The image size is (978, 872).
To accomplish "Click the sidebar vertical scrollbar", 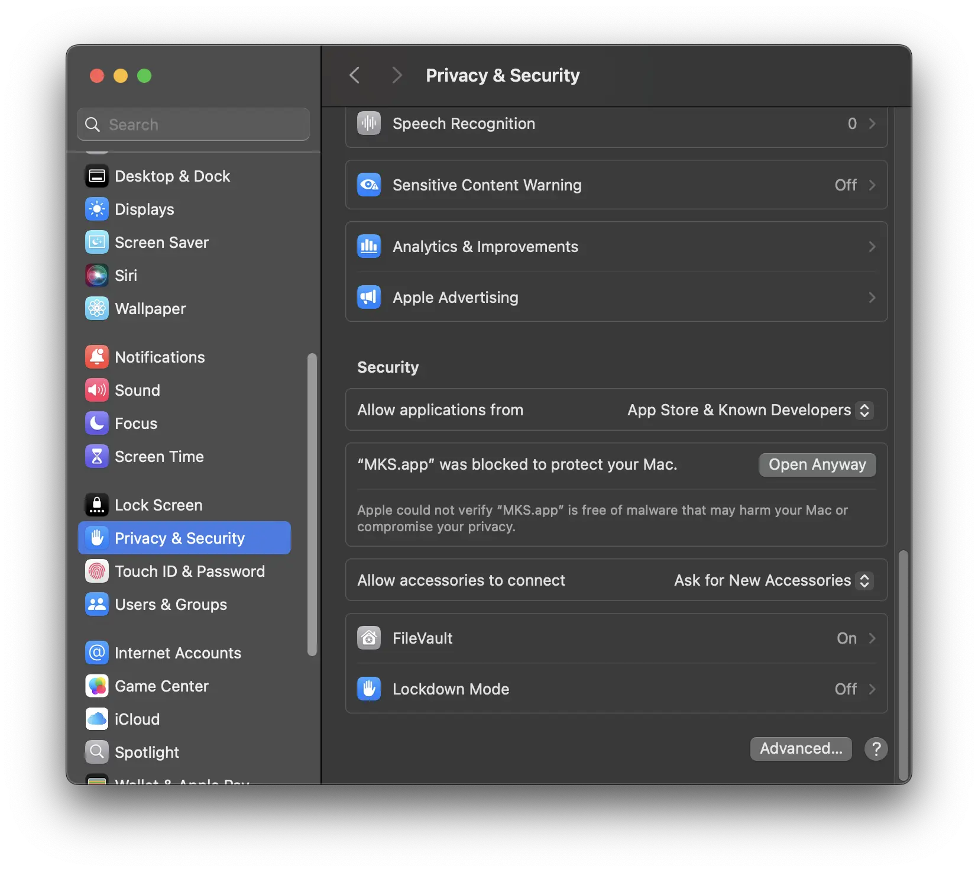I will 312,505.
